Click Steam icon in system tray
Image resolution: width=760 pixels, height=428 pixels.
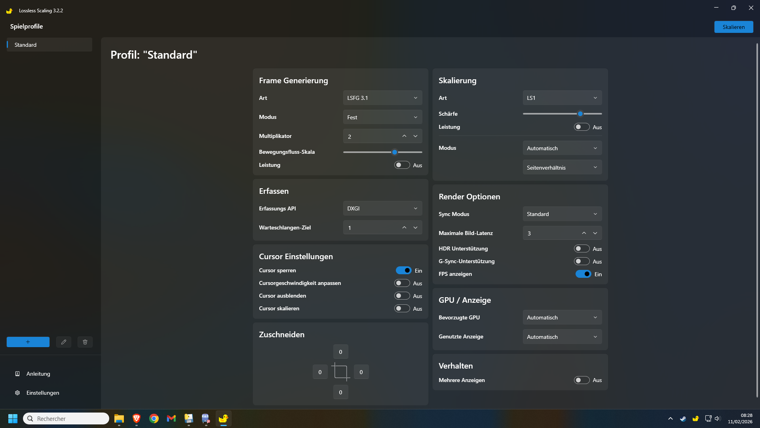683,418
